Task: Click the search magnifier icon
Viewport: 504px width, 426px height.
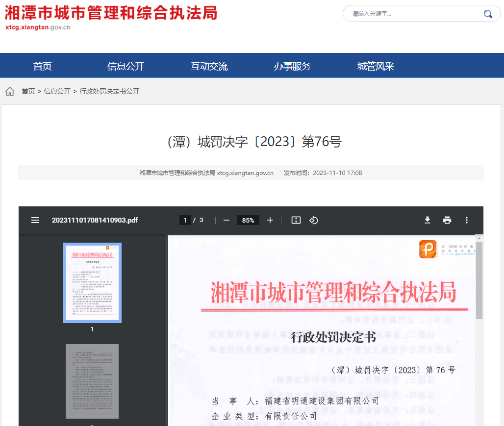Action: coord(488,14)
